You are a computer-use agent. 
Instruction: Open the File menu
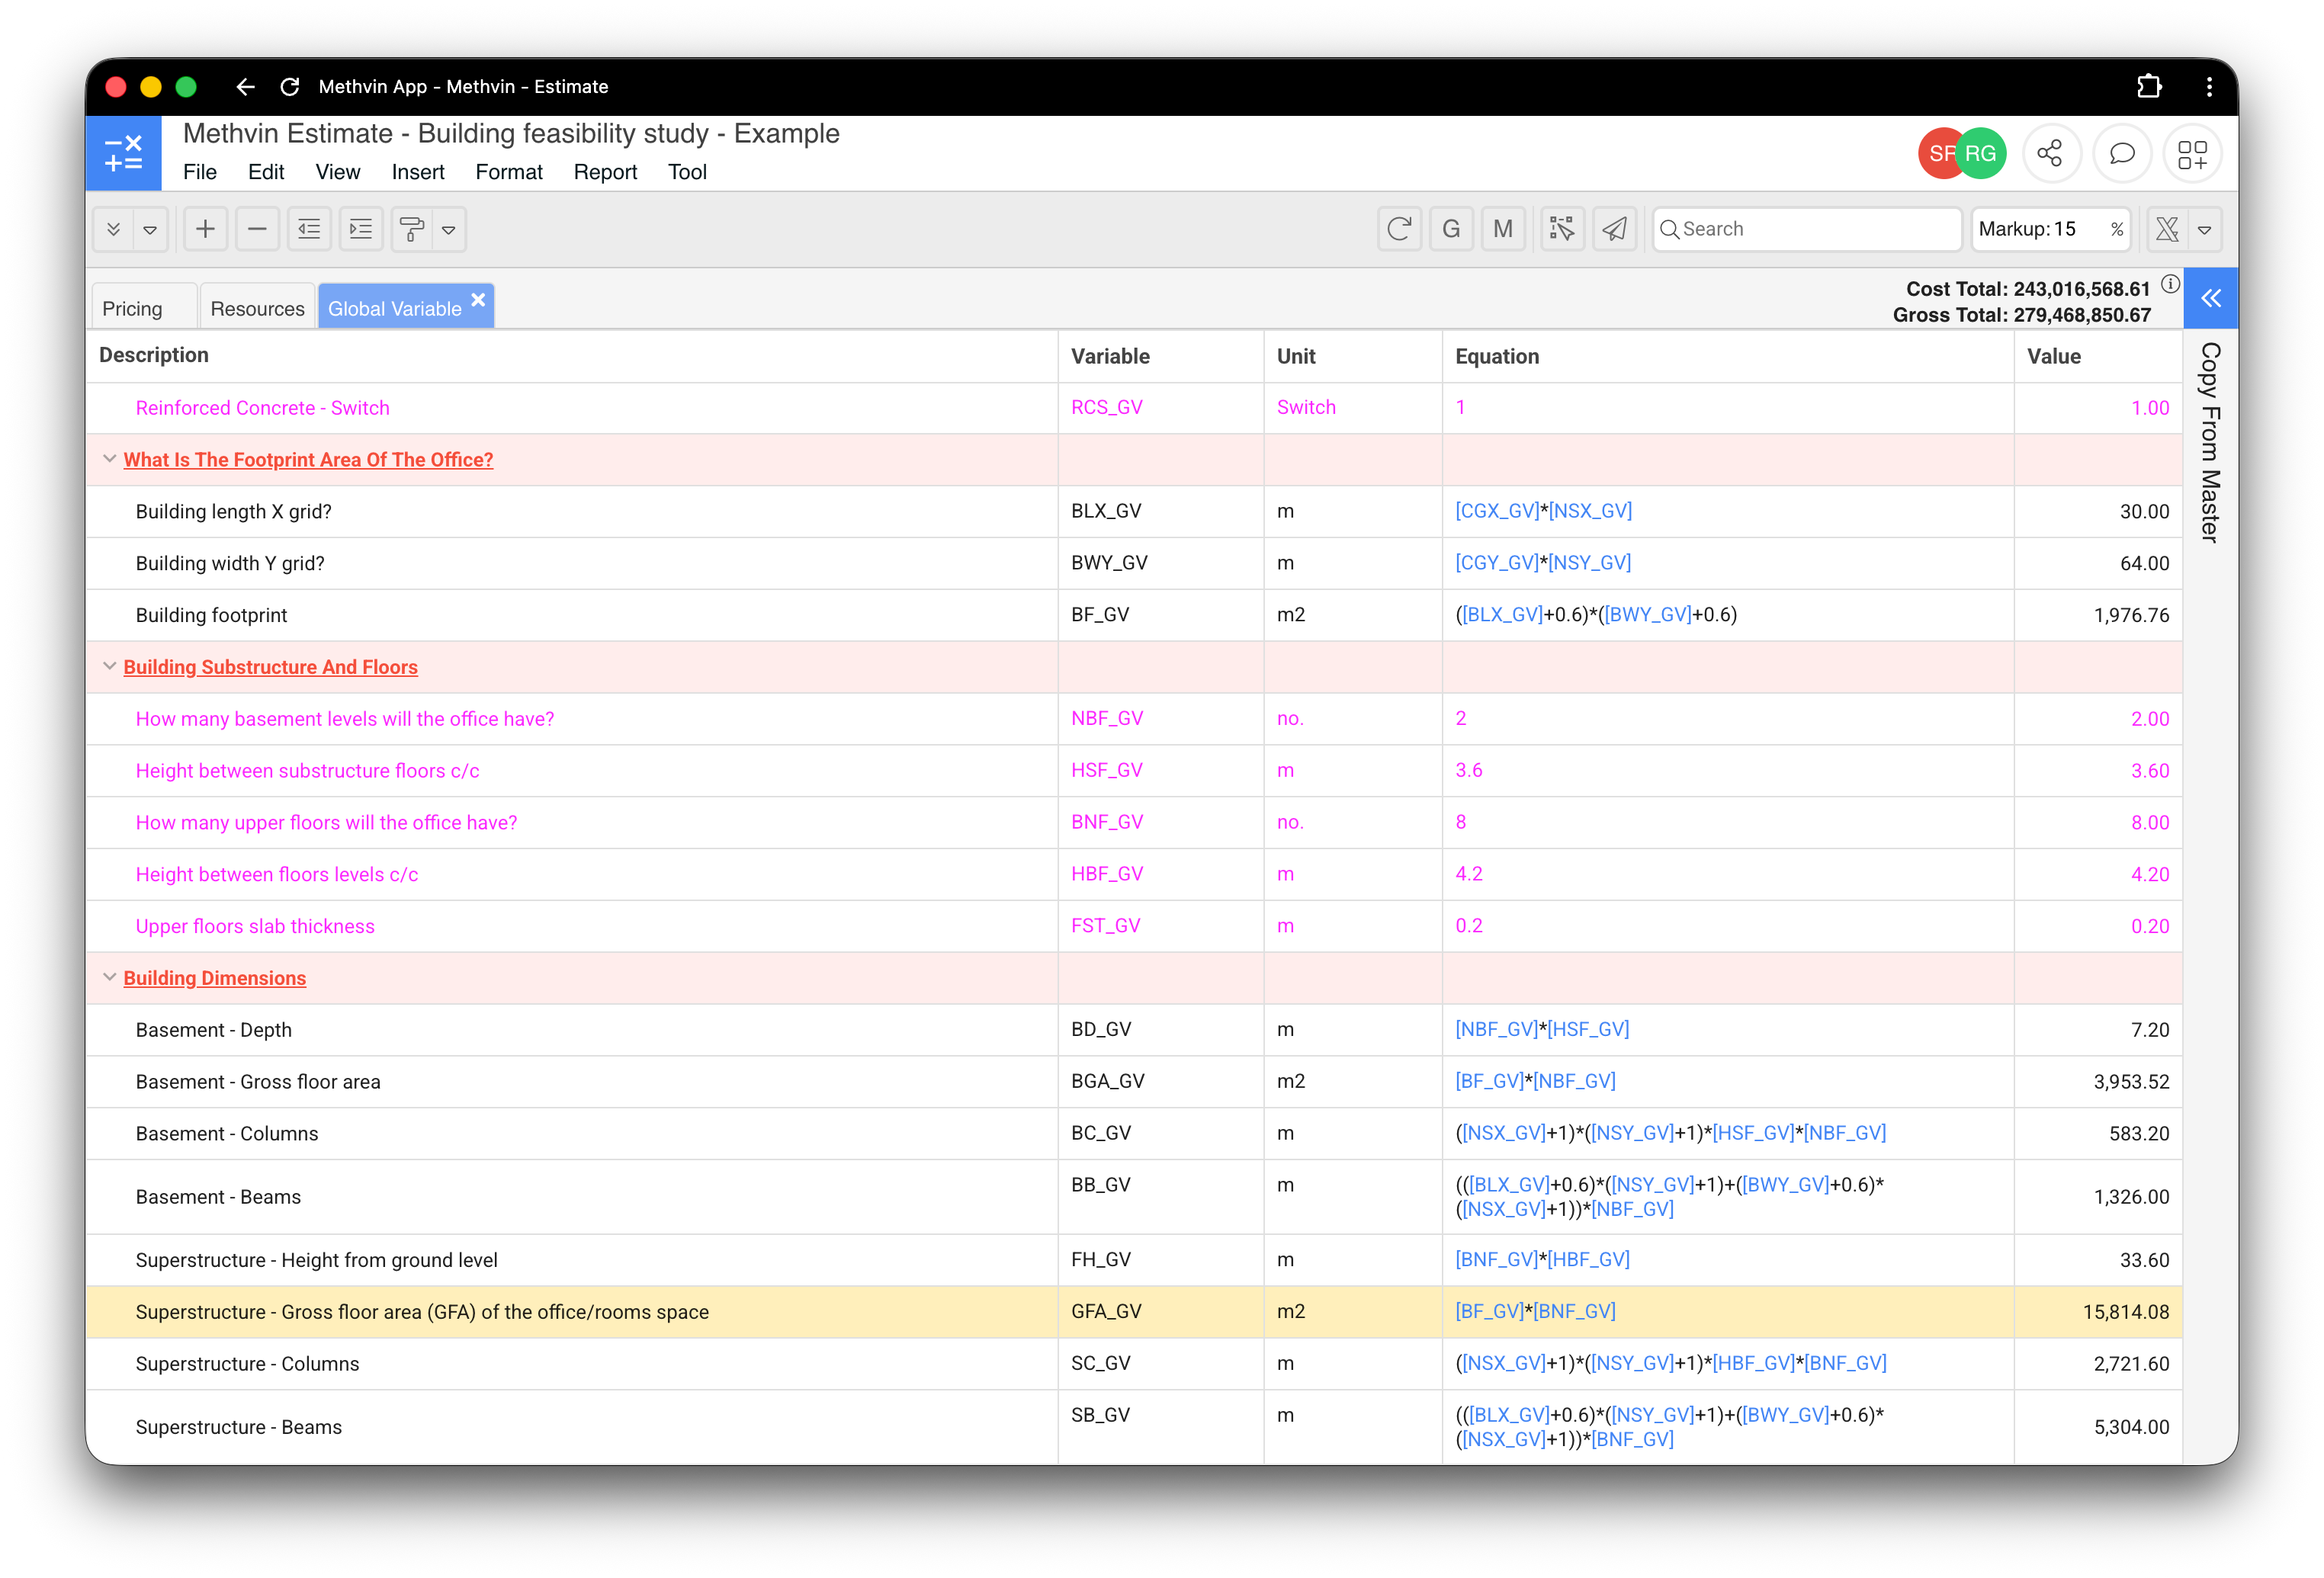pos(200,172)
